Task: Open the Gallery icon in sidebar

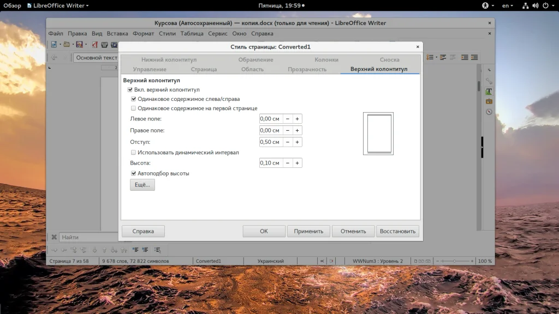Action: [x=489, y=101]
